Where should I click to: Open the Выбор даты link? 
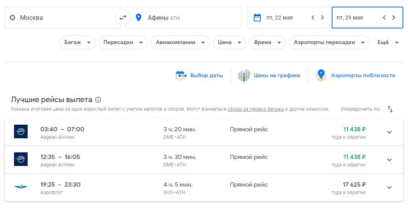206,76
